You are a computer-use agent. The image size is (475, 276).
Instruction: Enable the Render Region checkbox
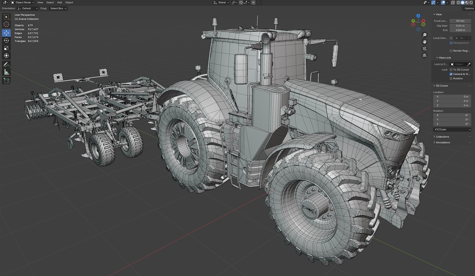[x=451, y=51]
